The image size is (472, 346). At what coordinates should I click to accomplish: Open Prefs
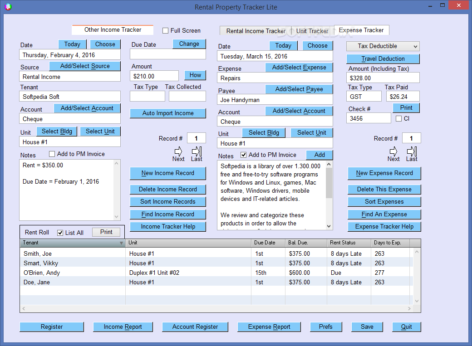point(326,327)
